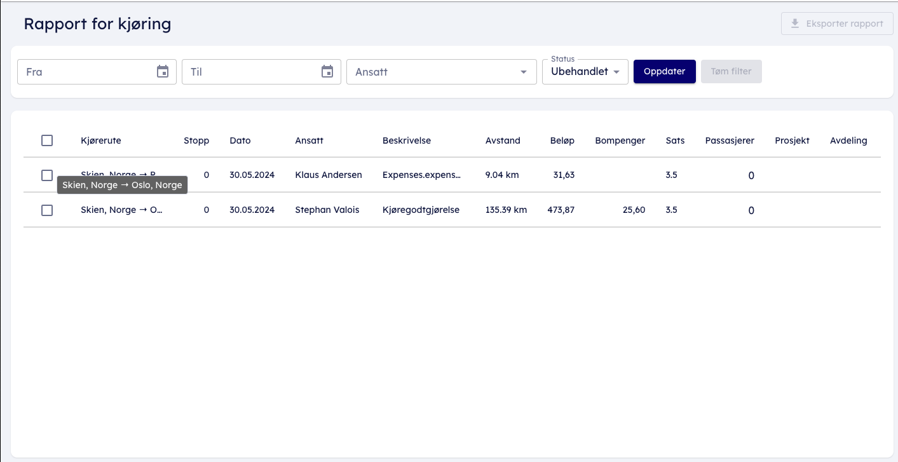This screenshot has height=462, width=898.
Task: Click the Klaus Andersen employee cell
Action: click(x=329, y=175)
